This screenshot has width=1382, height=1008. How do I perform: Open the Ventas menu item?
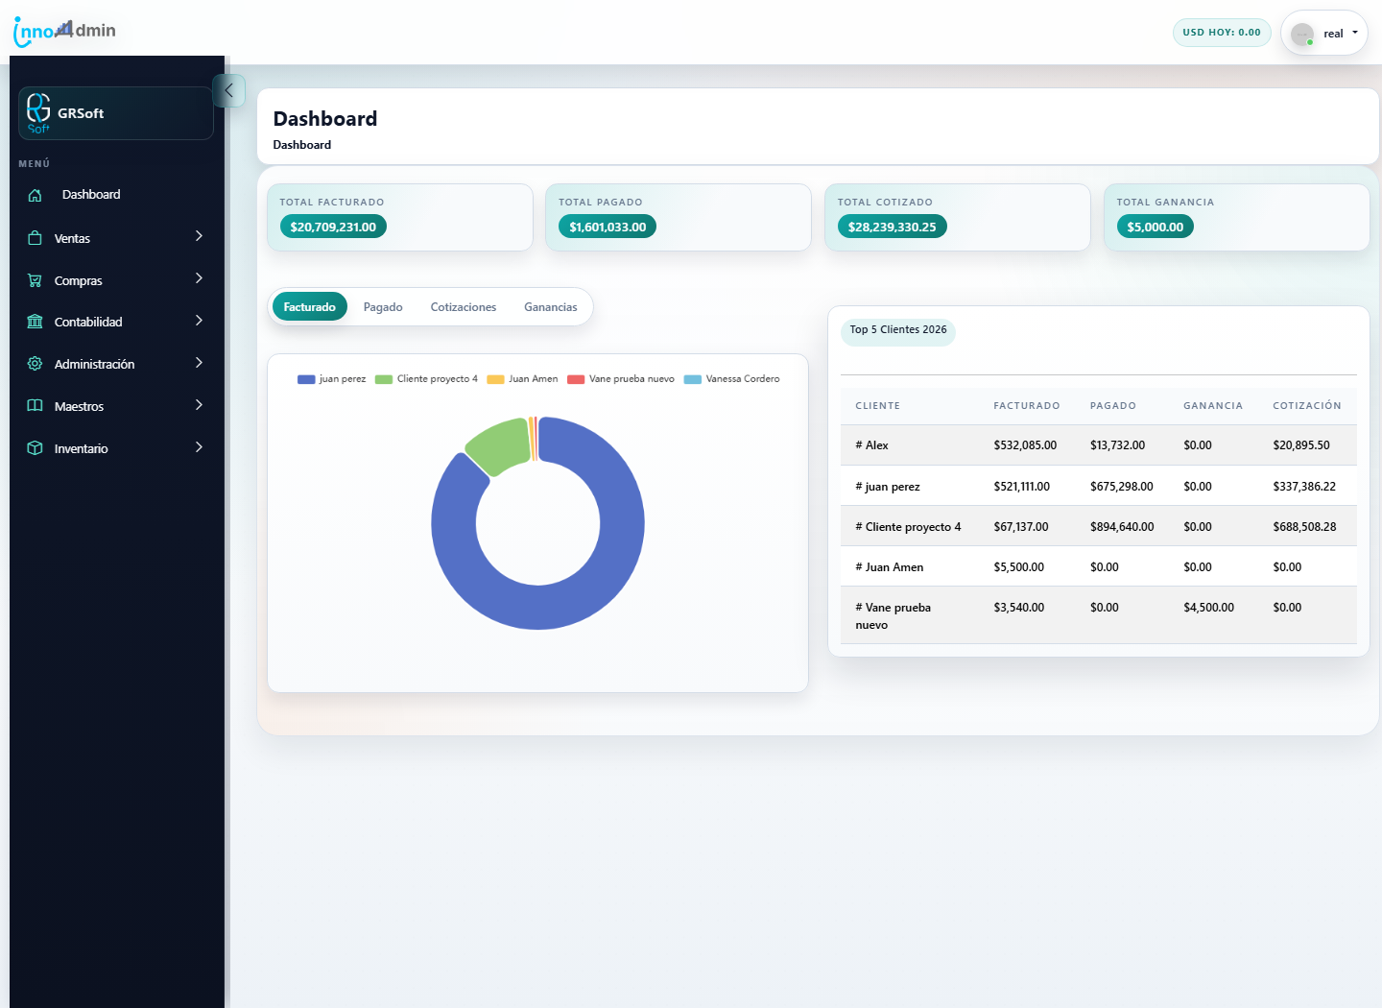click(72, 239)
